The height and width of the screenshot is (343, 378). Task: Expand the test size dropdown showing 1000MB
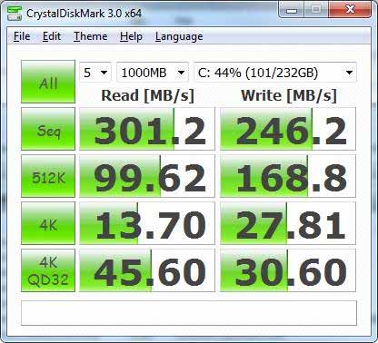coord(153,73)
